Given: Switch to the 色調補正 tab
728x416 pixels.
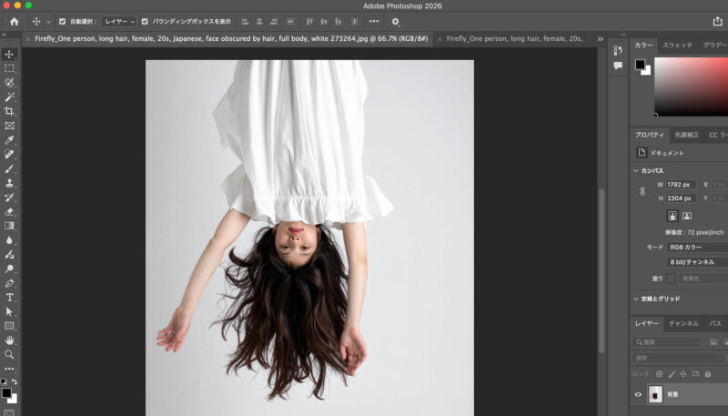Looking at the screenshot, I should click(x=687, y=135).
